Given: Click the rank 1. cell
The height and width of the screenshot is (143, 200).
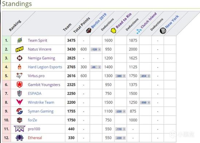Looking at the screenshot, I should click(7, 40).
